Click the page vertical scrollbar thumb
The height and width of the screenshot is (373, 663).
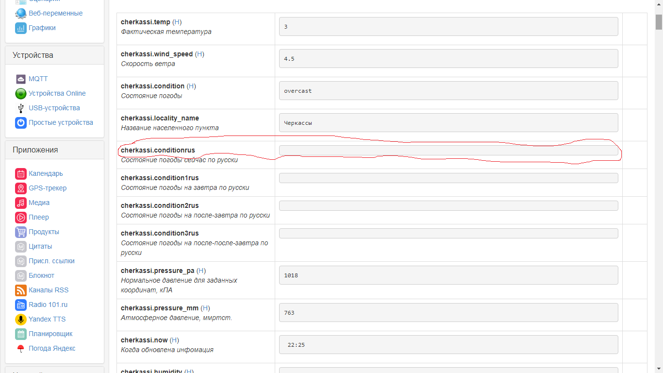click(659, 22)
